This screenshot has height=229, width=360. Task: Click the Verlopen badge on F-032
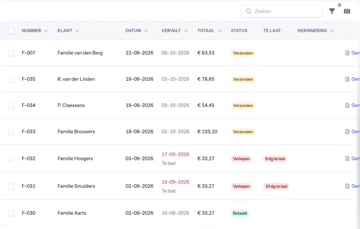(x=241, y=159)
